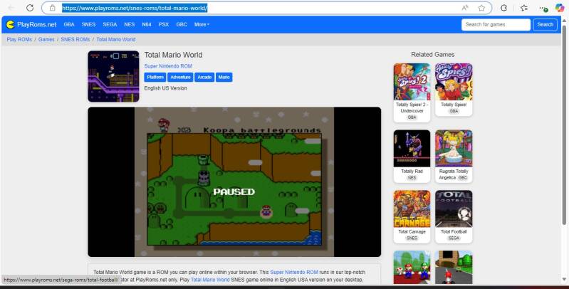The image size is (569, 289).
Task: Open the N64 menu item
Action: pos(147,24)
